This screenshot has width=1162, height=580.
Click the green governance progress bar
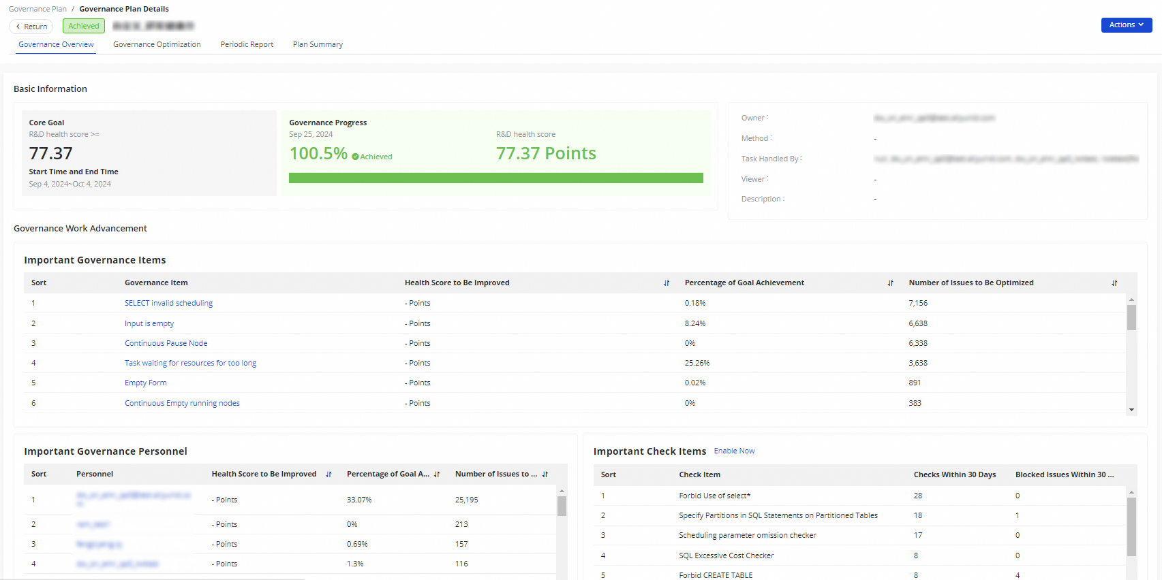coord(496,178)
